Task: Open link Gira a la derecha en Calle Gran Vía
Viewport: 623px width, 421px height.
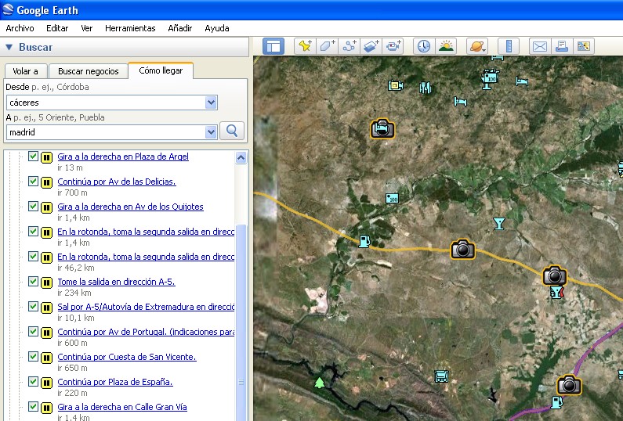Action: tap(122, 406)
